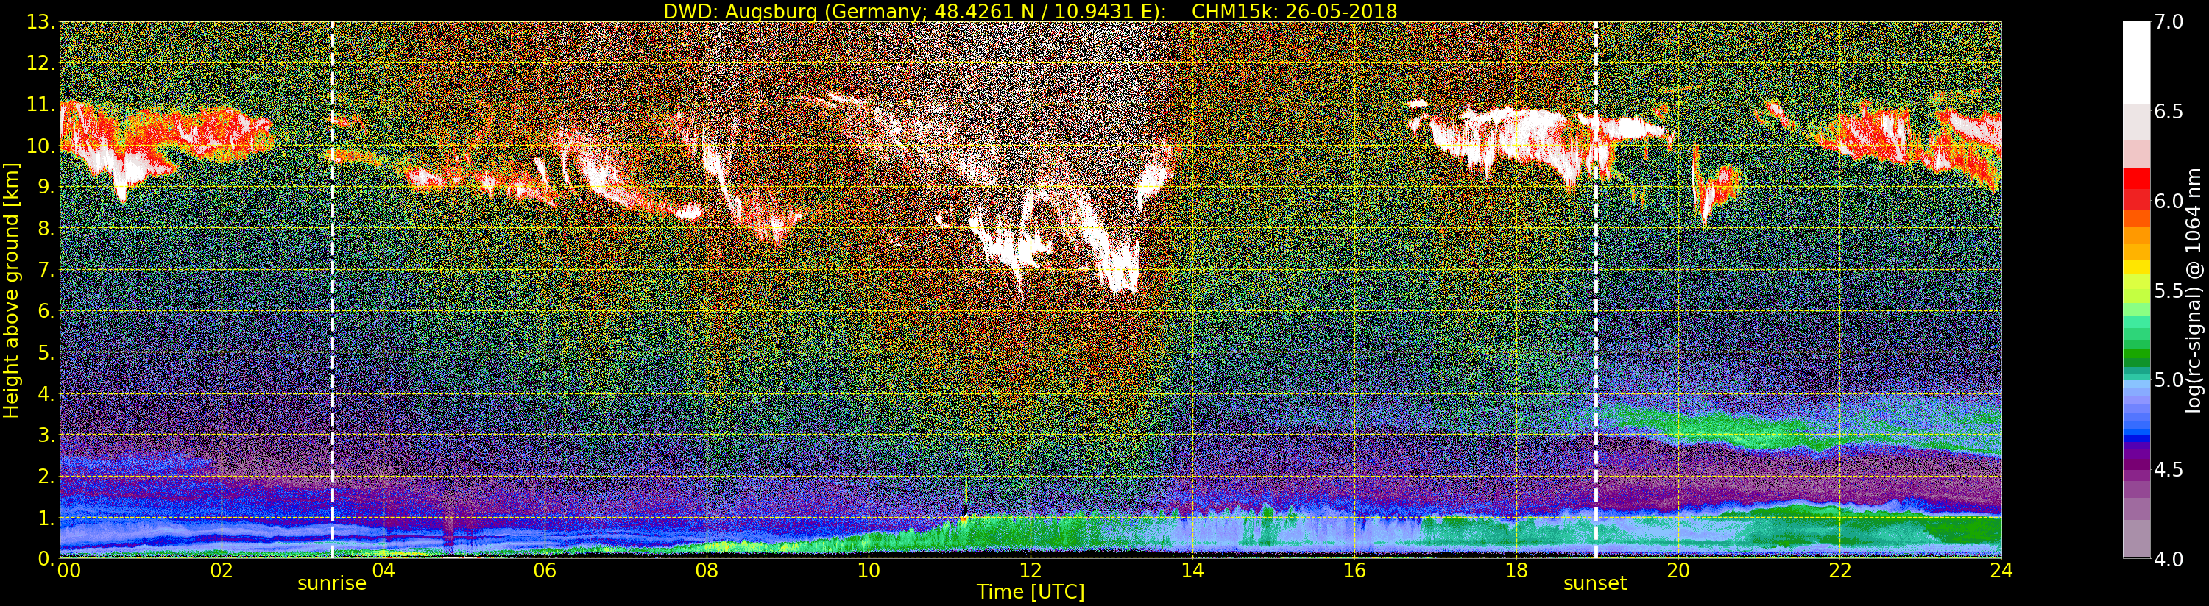Image resolution: width=2209 pixels, height=606 pixels.
Task: Click the '9.' height tick label
Action: [x=46, y=187]
